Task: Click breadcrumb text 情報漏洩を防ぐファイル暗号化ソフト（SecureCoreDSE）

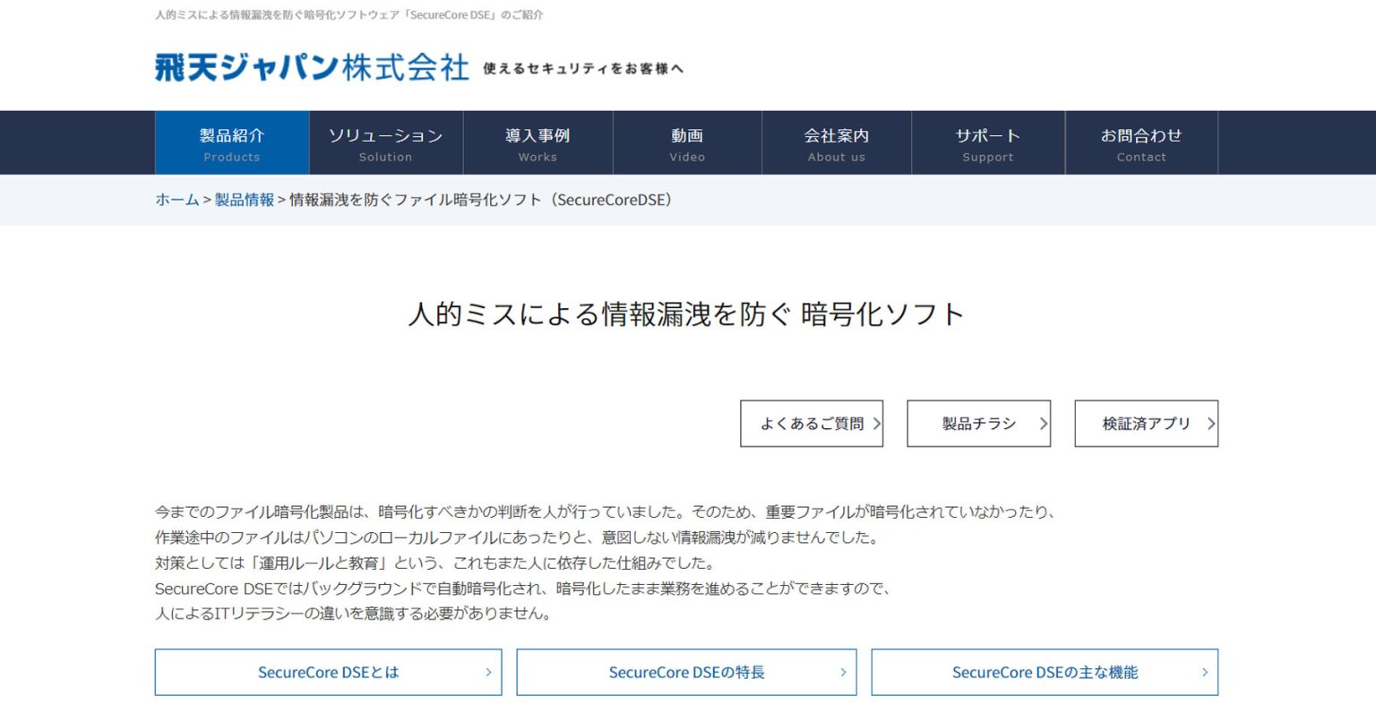Action: [x=482, y=200]
